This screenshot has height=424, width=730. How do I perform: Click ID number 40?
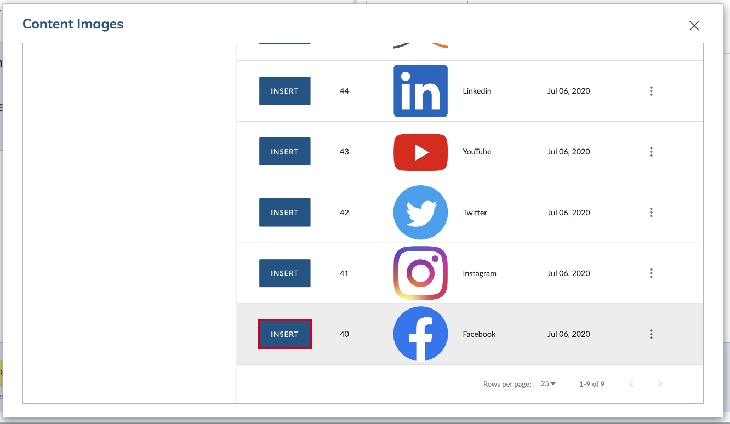pos(344,334)
